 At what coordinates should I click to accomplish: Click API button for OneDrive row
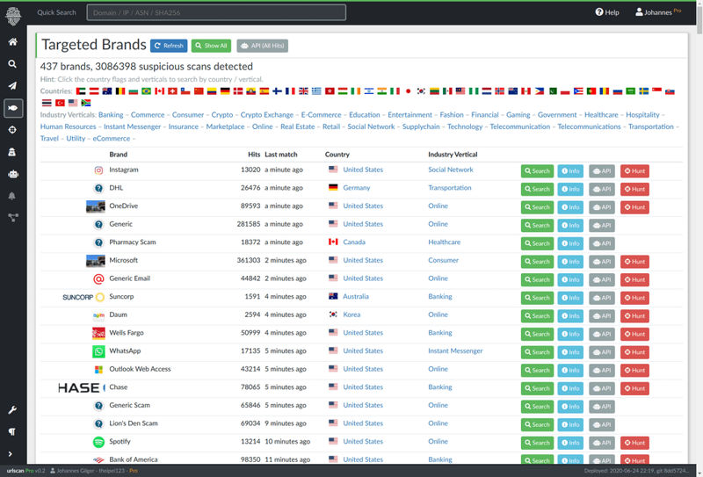point(602,207)
